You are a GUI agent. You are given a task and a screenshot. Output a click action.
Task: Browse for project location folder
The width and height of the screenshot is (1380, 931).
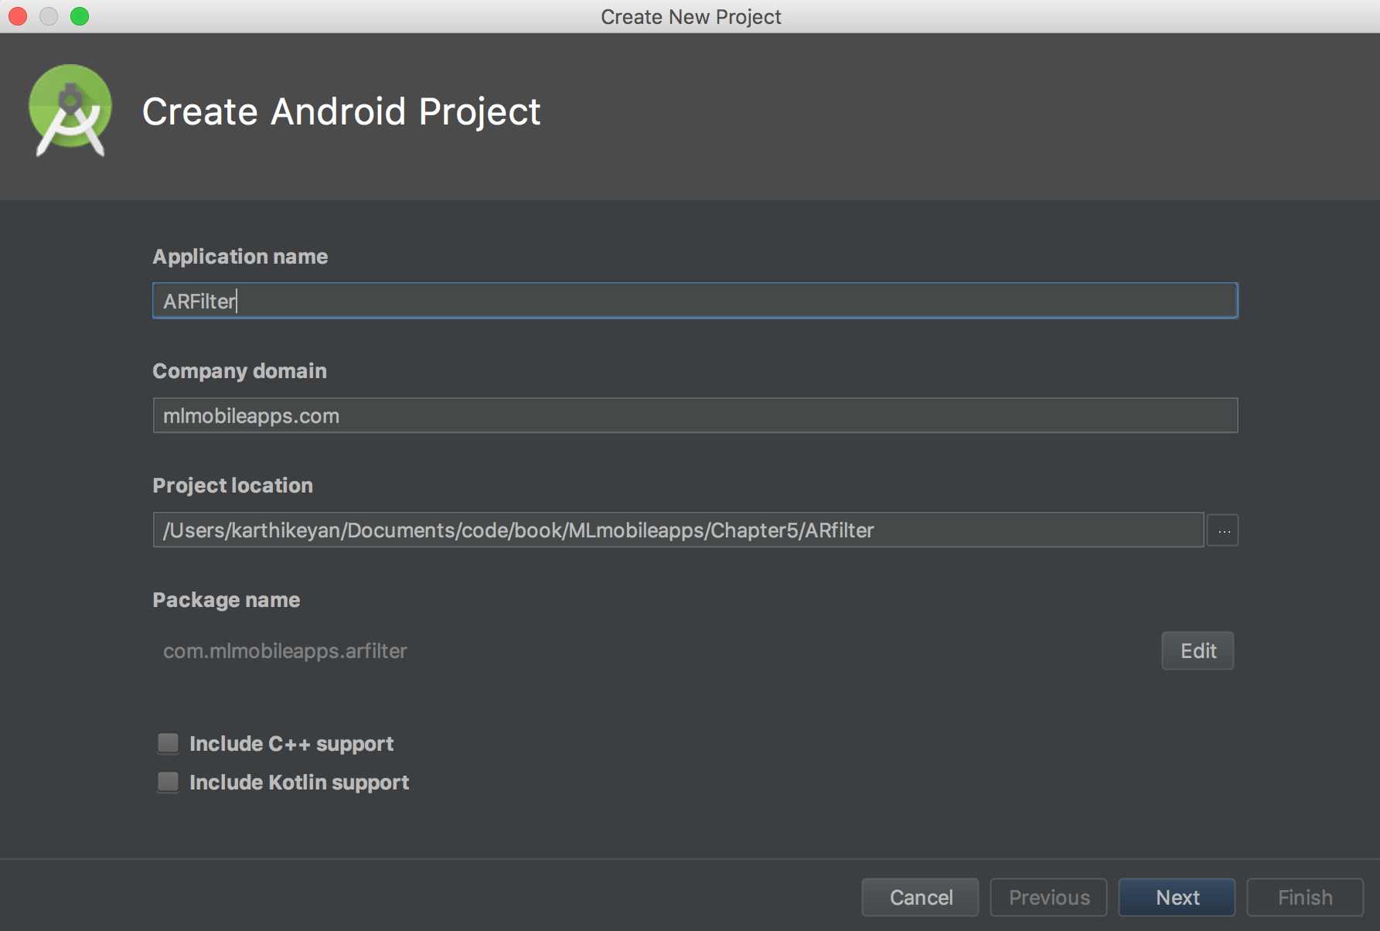1223,530
